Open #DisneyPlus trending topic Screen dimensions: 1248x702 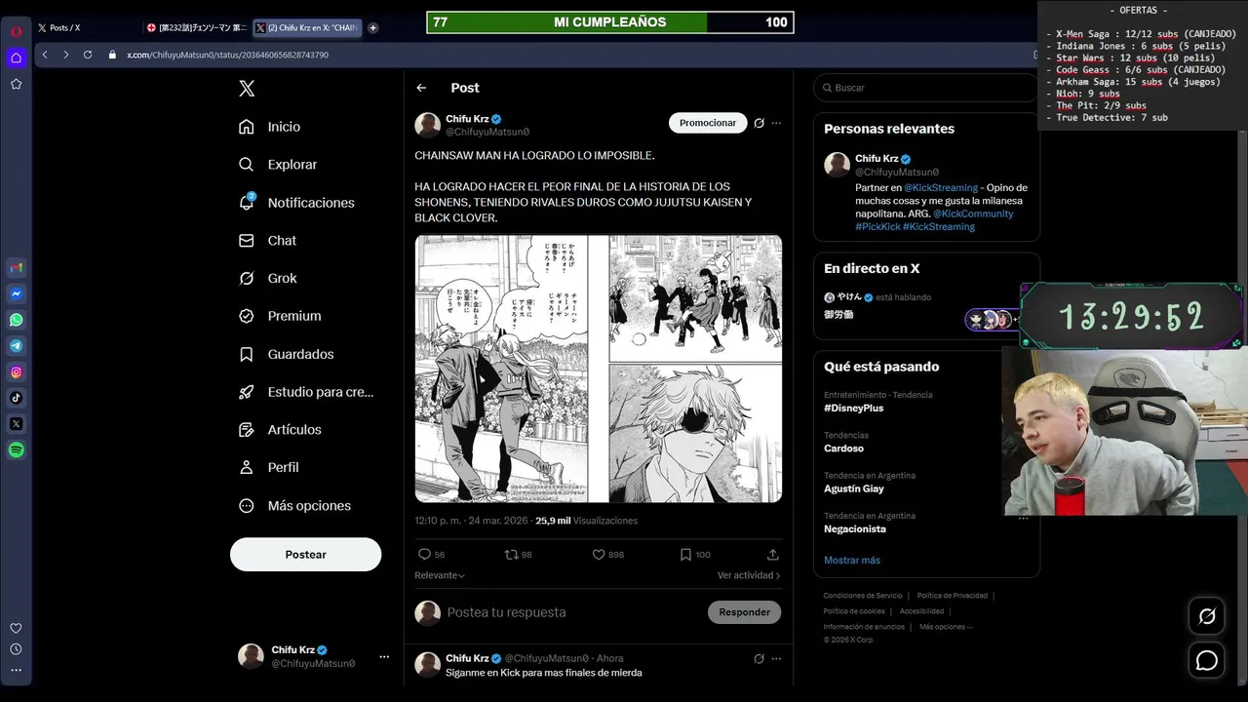[853, 408]
